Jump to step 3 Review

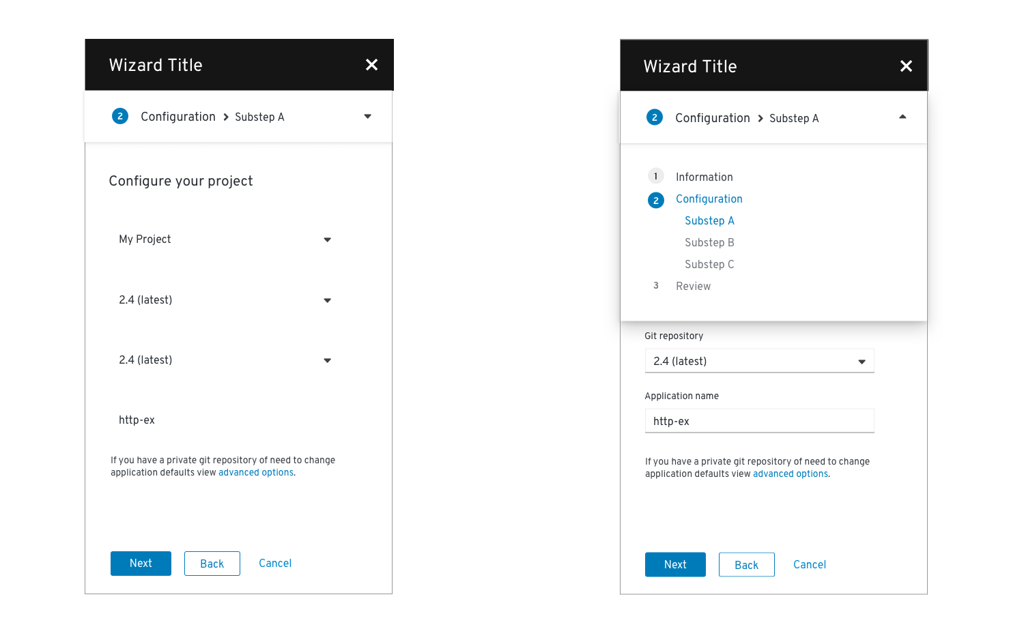pyautogui.click(x=693, y=286)
